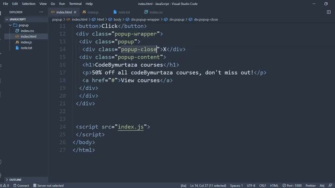Viewport: 335px width, 188px height.
Task: Place cursor in popup-wrapper class text
Action: 136,34
